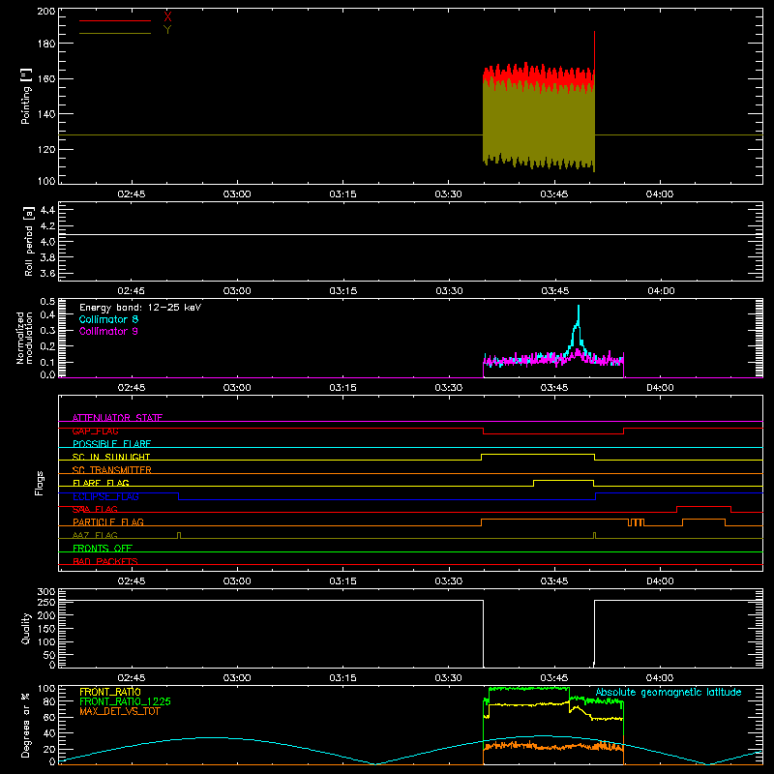Viewport: 774px width, 774px height.
Task: Click 03:45 under the Flags plot
Action: (x=554, y=581)
